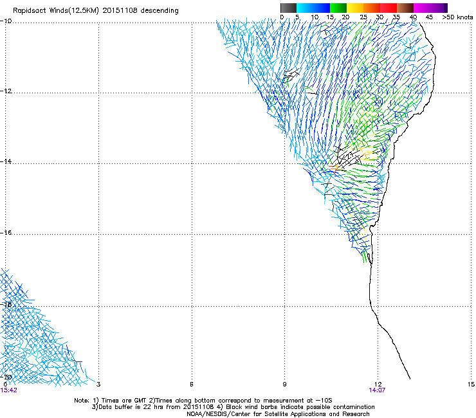The height and width of the screenshot is (418, 476).
Task: Click the '-10' latitude axis label
Action: pos(6,21)
